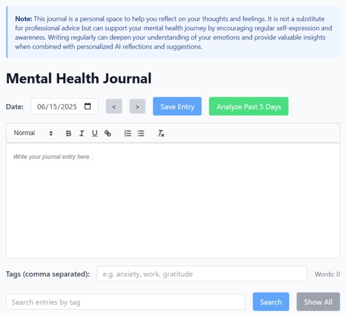Go to the previous day with < button
The width and height of the screenshot is (346, 315).
(114, 107)
